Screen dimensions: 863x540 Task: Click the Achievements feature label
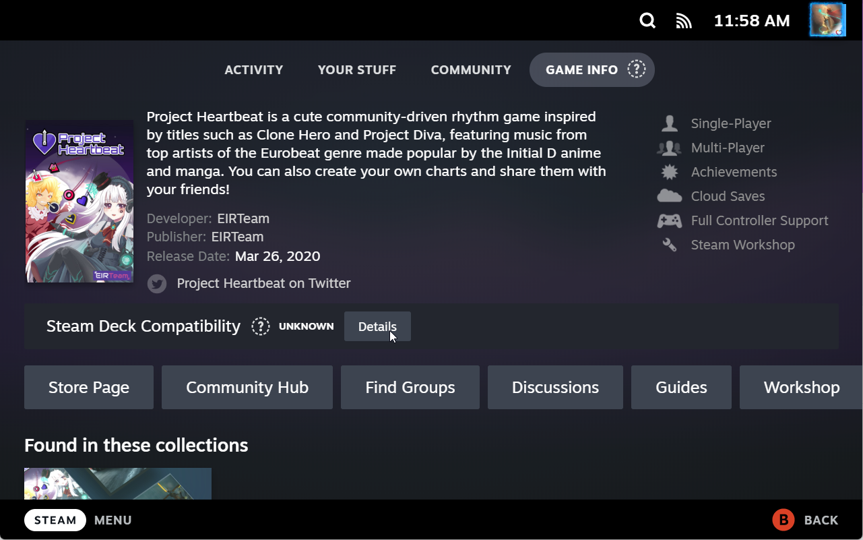point(734,172)
